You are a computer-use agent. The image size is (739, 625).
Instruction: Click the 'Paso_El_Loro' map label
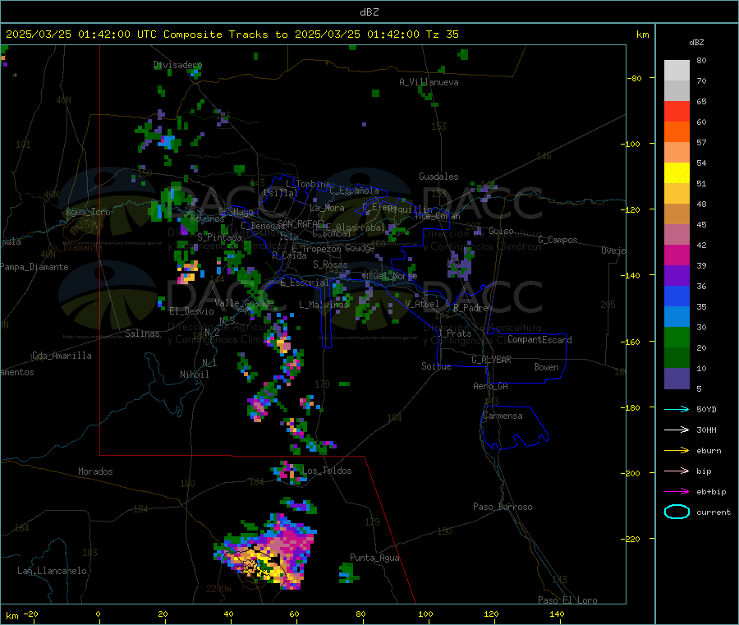[567, 600]
